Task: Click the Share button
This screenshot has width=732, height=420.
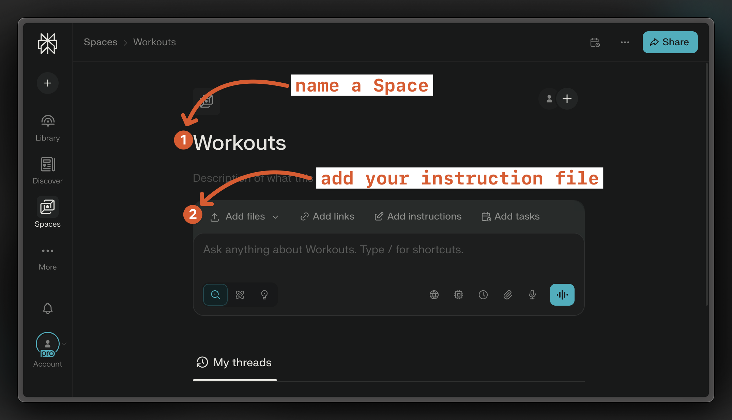Action: tap(670, 42)
